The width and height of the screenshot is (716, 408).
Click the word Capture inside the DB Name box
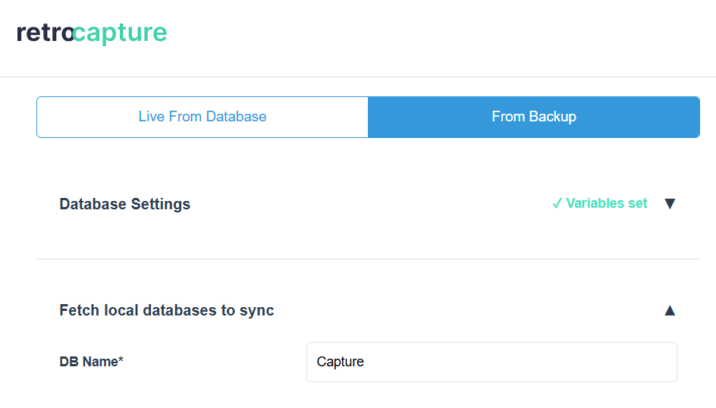[x=341, y=362]
